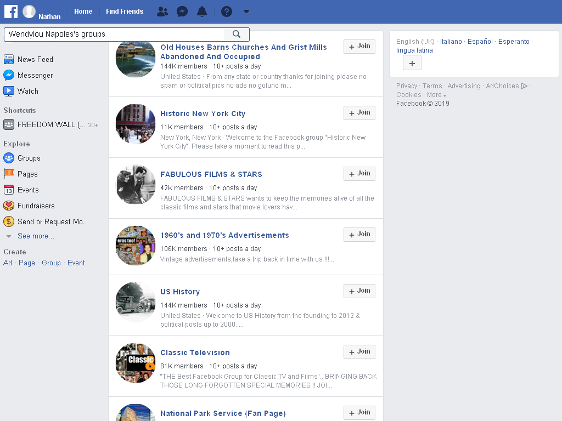Expand the account settings dropdown arrow
562x421 pixels.
coord(246,12)
